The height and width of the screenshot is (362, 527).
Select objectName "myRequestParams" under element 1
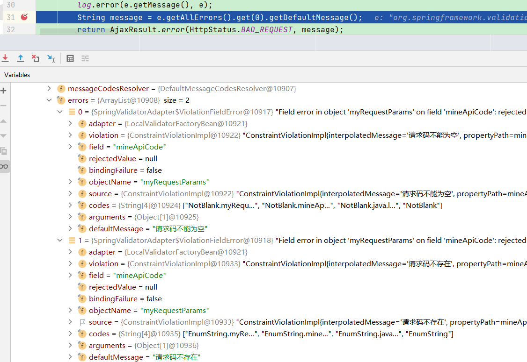pos(269,310)
